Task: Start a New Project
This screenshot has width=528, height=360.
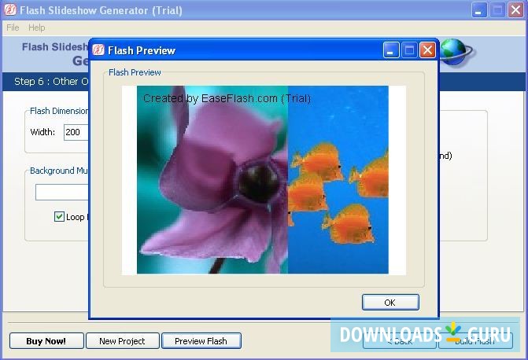Action: point(122,341)
